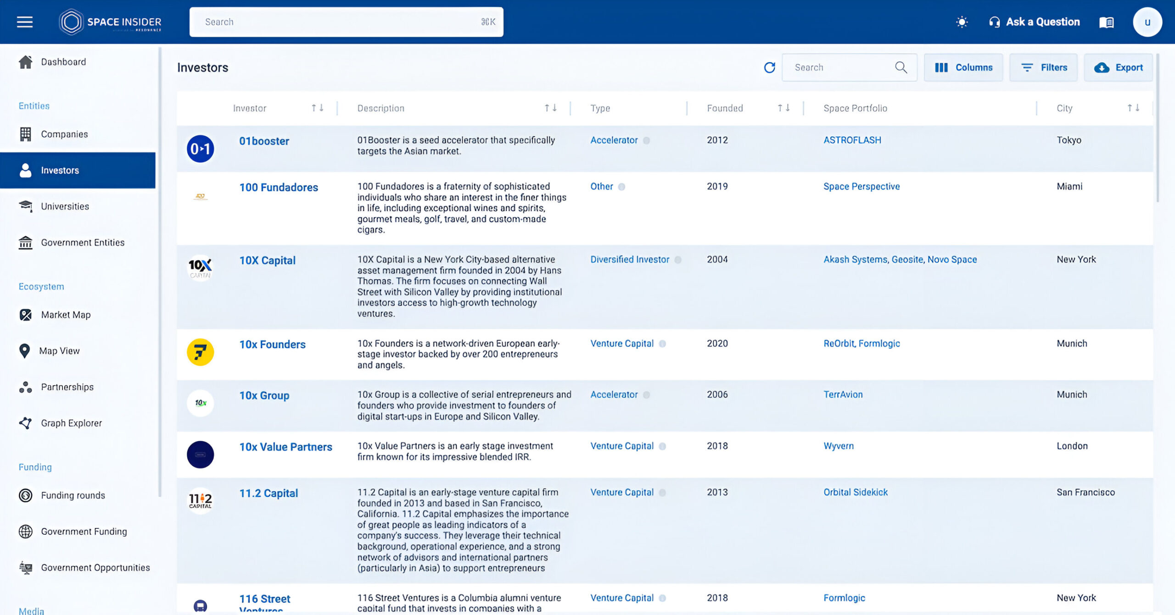This screenshot has height=615, width=1175.
Task: Sort by the City column arrows
Action: 1133,108
